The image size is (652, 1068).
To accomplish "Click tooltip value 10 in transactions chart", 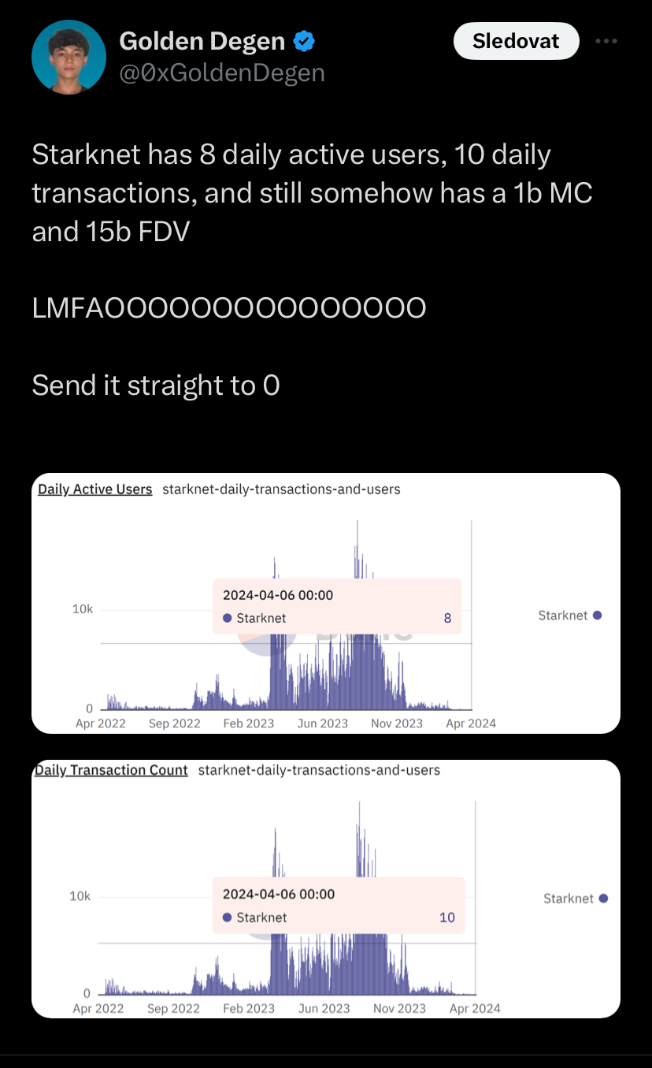I will [x=447, y=917].
